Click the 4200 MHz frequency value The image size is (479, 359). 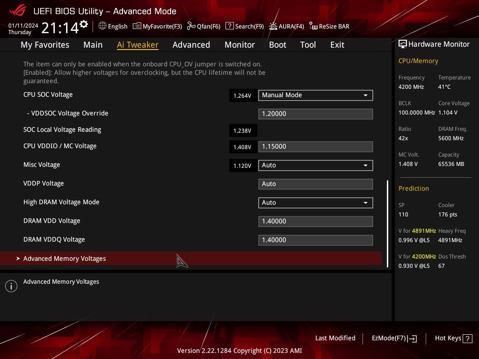pos(411,87)
